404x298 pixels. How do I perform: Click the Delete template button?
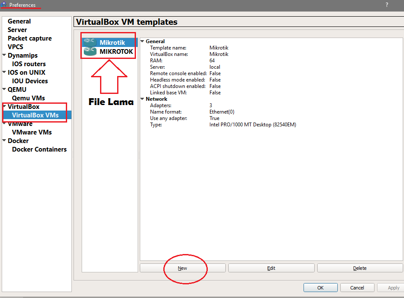tap(360, 268)
